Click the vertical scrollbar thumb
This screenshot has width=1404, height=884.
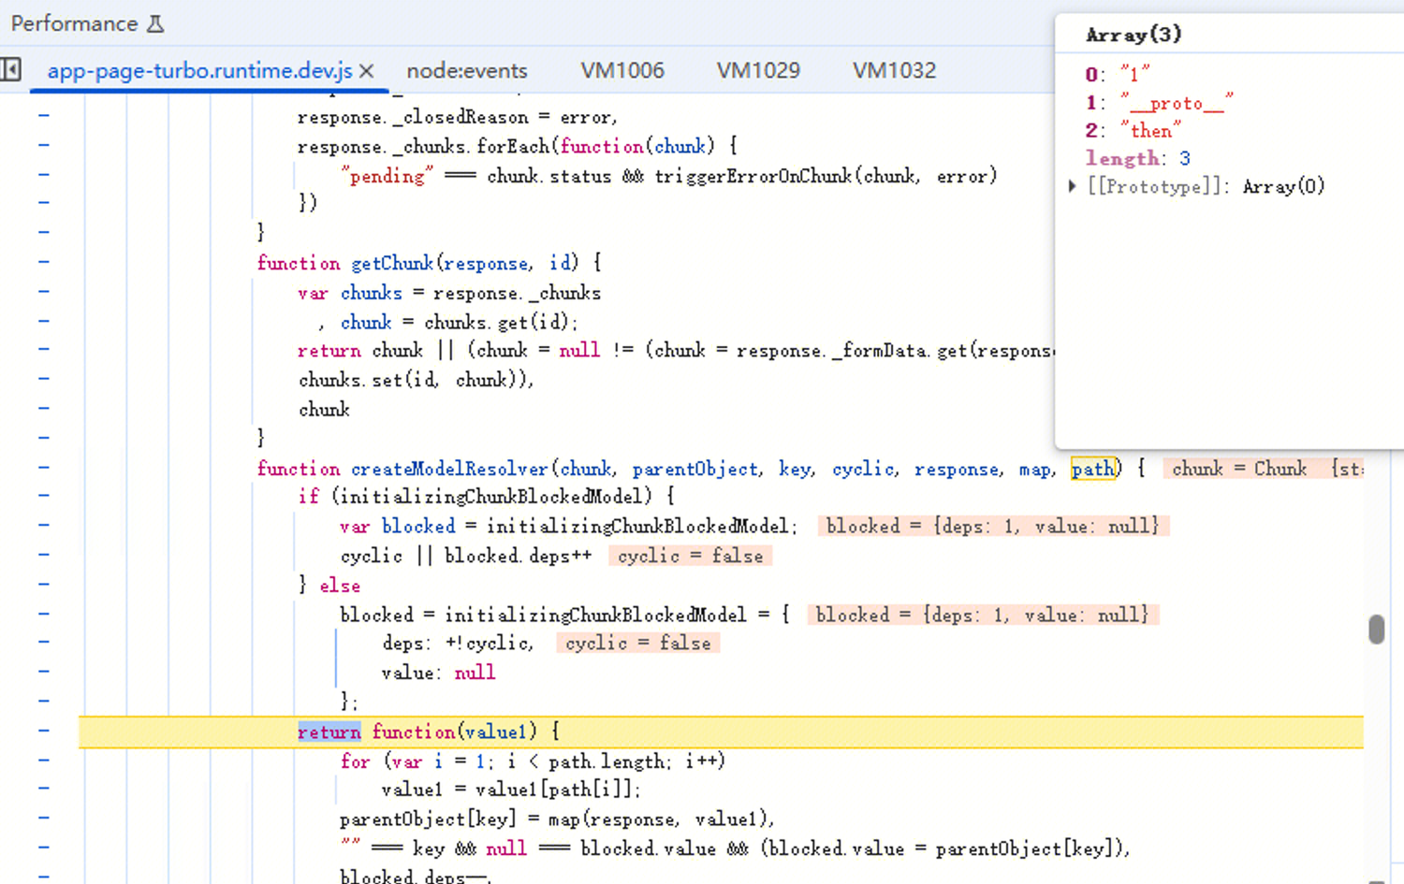[x=1376, y=630]
